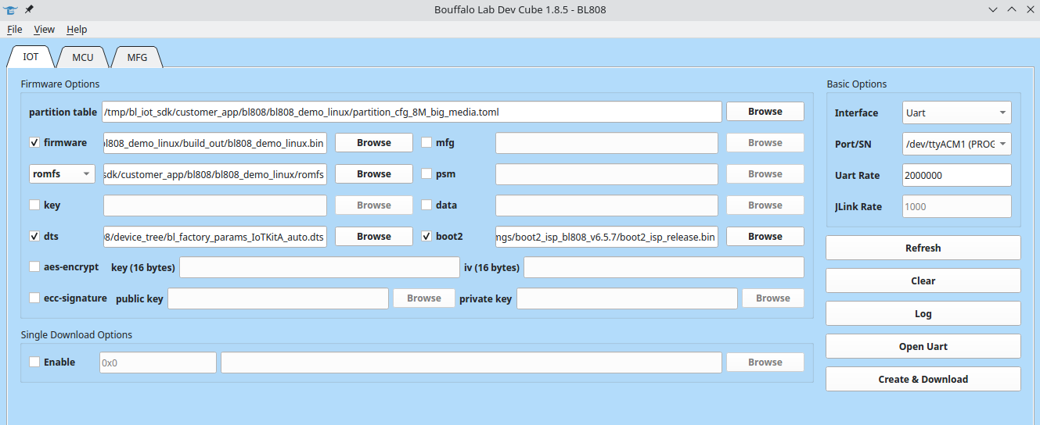This screenshot has height=425, width=1040.
Task: Click the boot2 path input field
Action: point(606,237)
